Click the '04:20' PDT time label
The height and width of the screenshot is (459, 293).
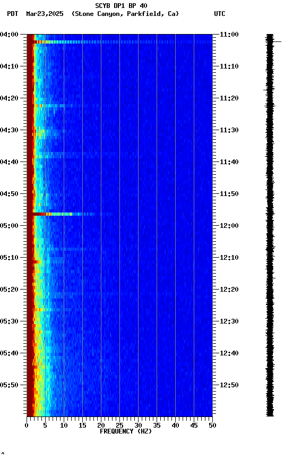pos(9,98)
